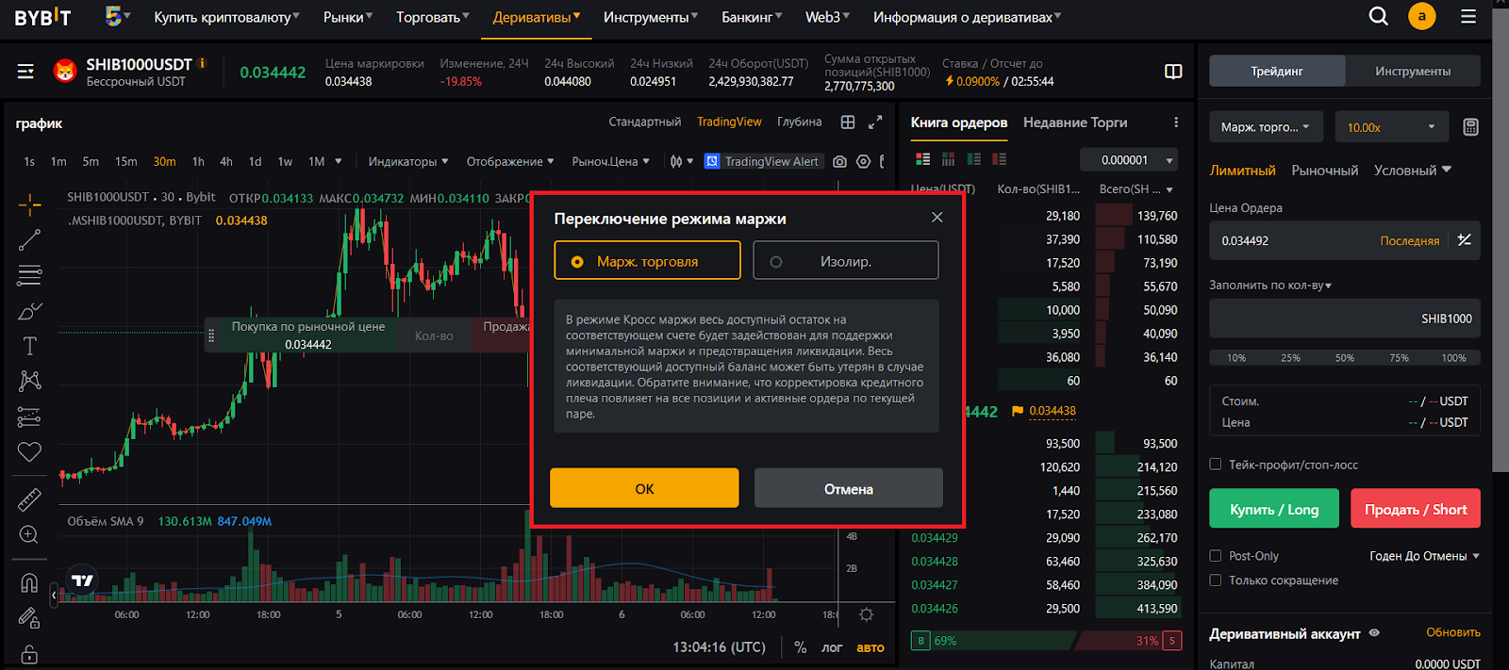This screenshot has height=670, width=1509.
Task: Open the forecast/measurement tools icon
Action: 29,417
